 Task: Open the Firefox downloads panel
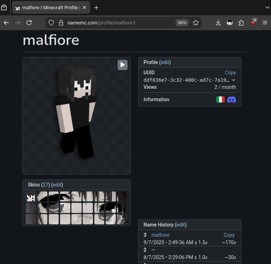click(x=218, y=23)
